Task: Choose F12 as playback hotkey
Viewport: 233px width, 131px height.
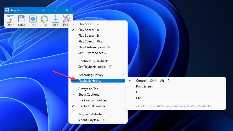Action: click(x=176, y=98)
